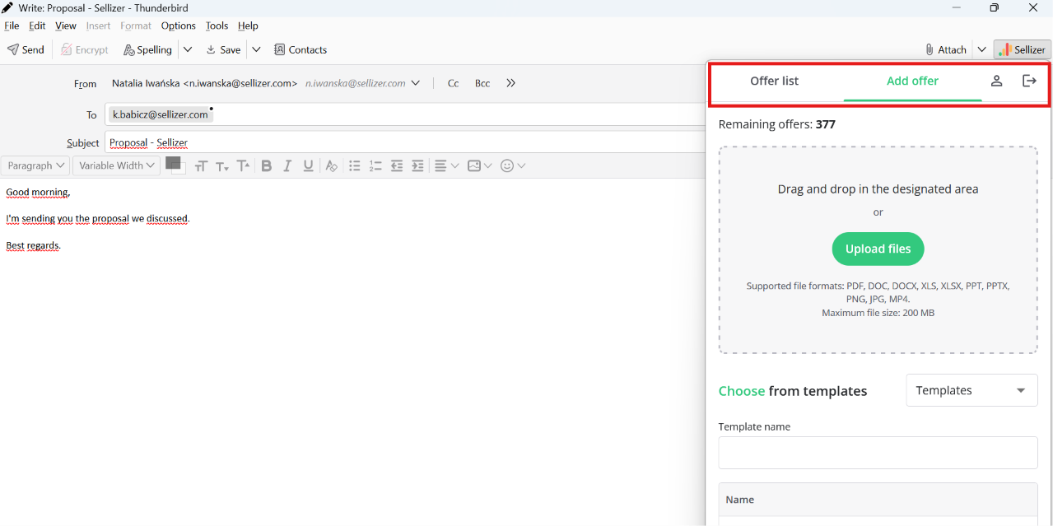Remove text styling with the eraser icon

click(331, 166)
